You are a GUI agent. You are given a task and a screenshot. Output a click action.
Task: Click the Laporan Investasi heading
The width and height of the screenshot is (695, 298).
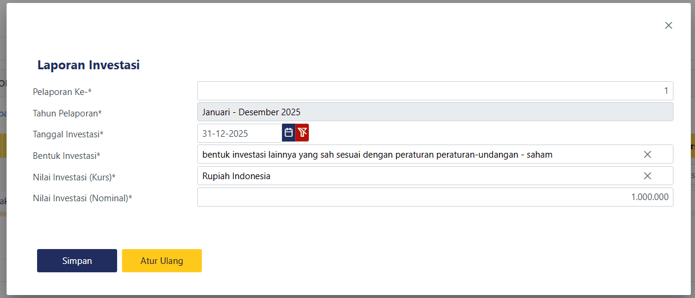click(88, 65)
